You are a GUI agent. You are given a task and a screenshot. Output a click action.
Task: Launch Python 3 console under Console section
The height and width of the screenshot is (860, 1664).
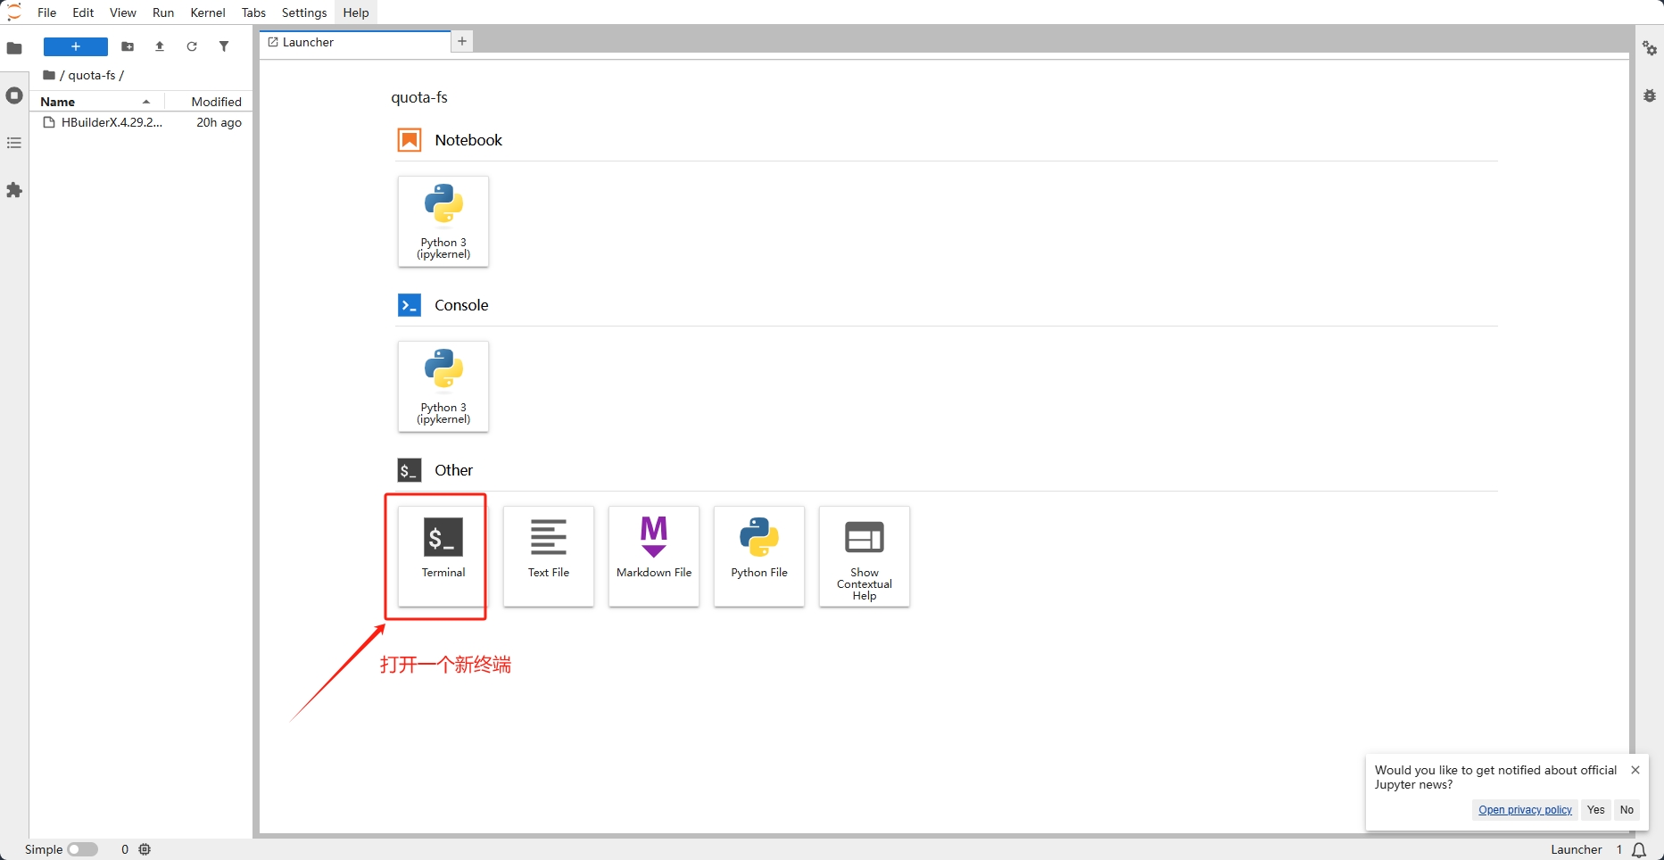pyautogui.click(x=443, y=386)
